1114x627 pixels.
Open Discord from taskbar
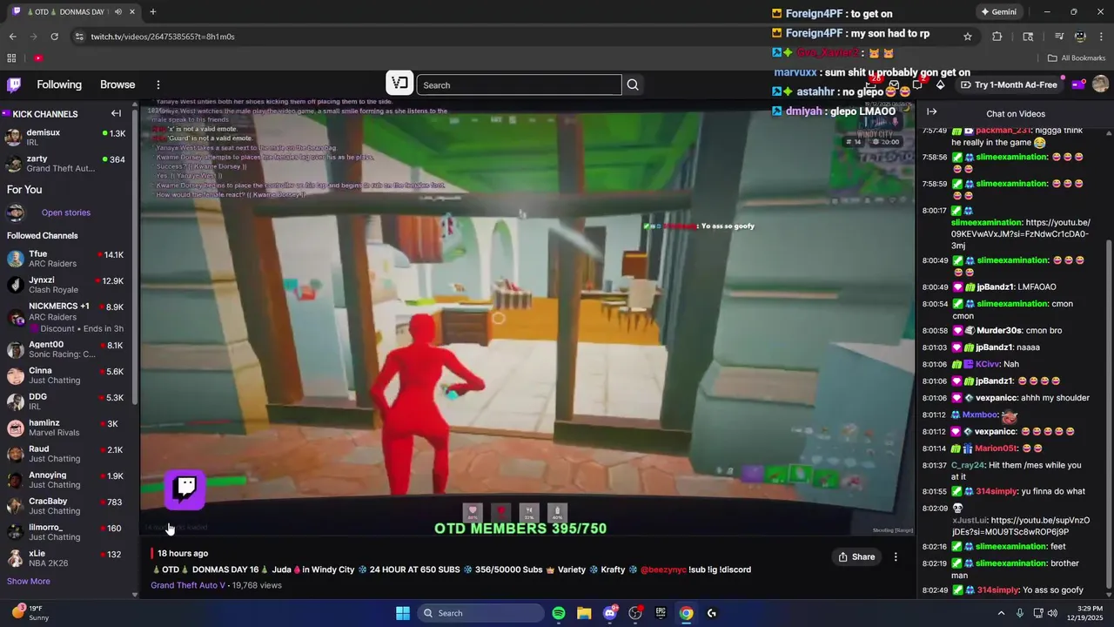click(610, 613)
